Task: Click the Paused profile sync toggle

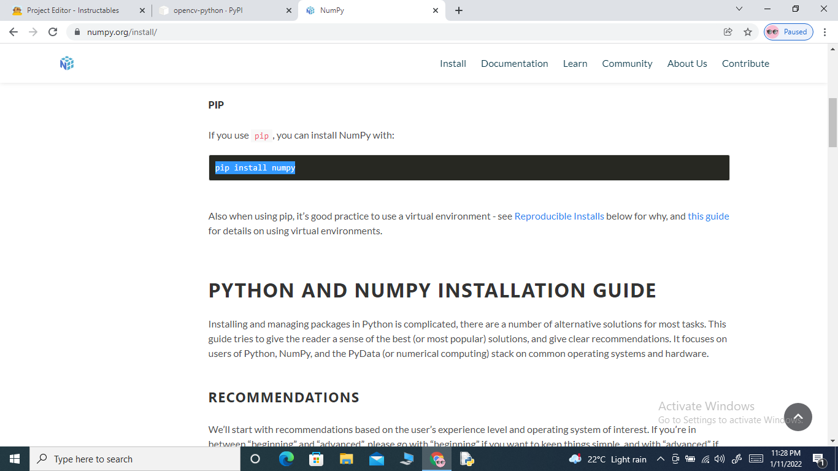Action: pos(788,32)
